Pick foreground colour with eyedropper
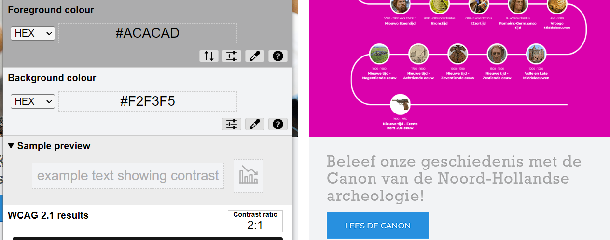 pos(255,56)
